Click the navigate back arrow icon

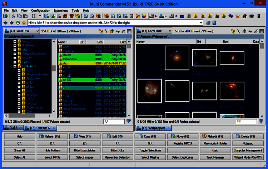tap(6, 22)
